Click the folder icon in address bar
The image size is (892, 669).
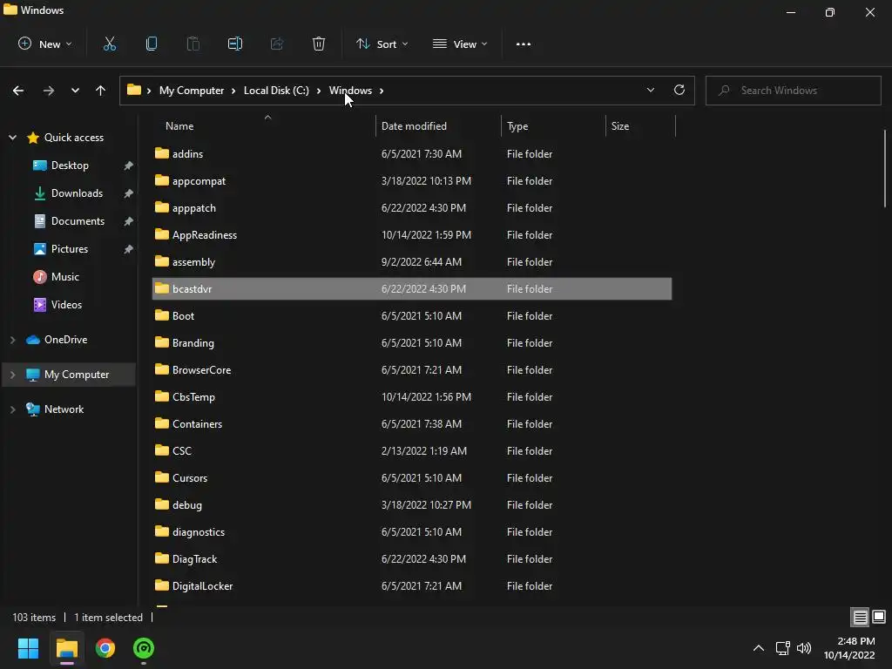(x=133, y=90)
